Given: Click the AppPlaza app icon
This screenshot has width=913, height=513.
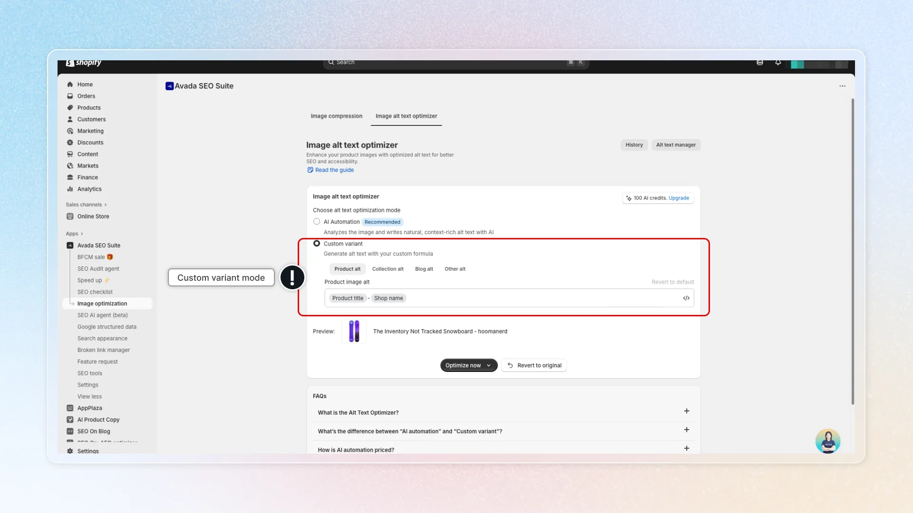Looking at the screenshot, I should tap(70, 408).
